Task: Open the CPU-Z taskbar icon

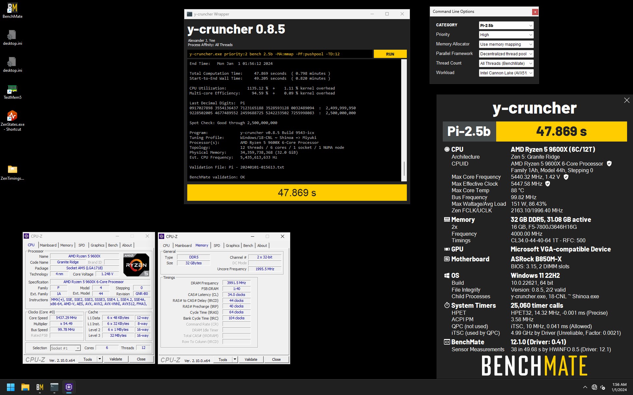Action: click(x=69, y=387)
